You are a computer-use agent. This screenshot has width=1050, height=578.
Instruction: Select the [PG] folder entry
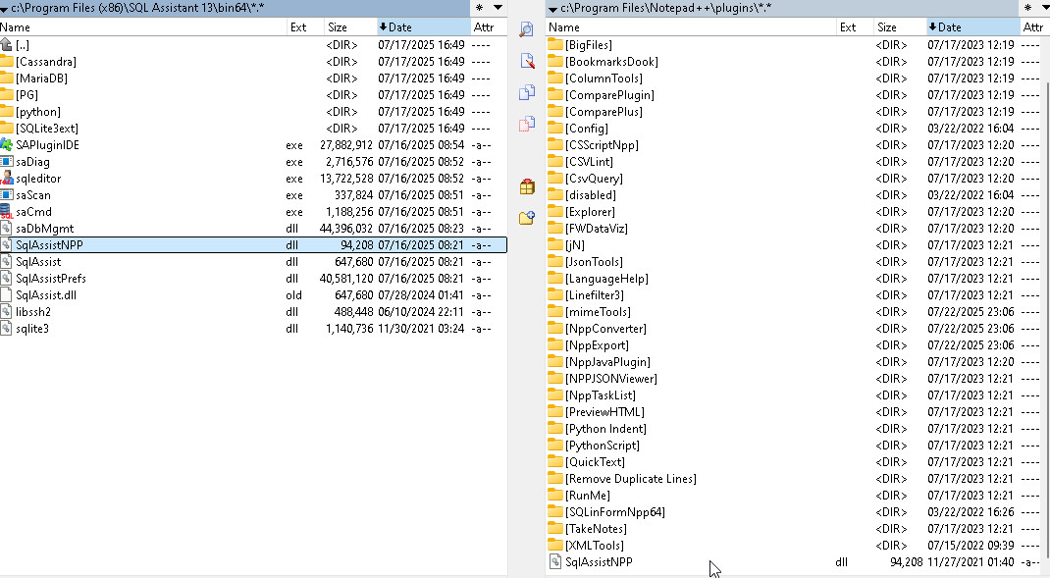pos(253,95)
